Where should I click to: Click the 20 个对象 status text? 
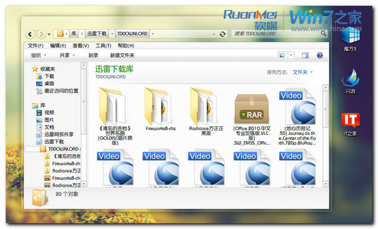pyautogui.click(x=67, y=194)
